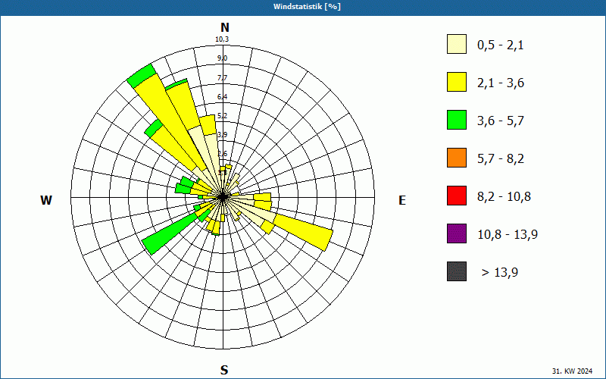Click the yellow 2,1 - 3,6 legend swatch
Viewport: 606px width, 379px height.
pyautogui.click(x=457, y=82)
